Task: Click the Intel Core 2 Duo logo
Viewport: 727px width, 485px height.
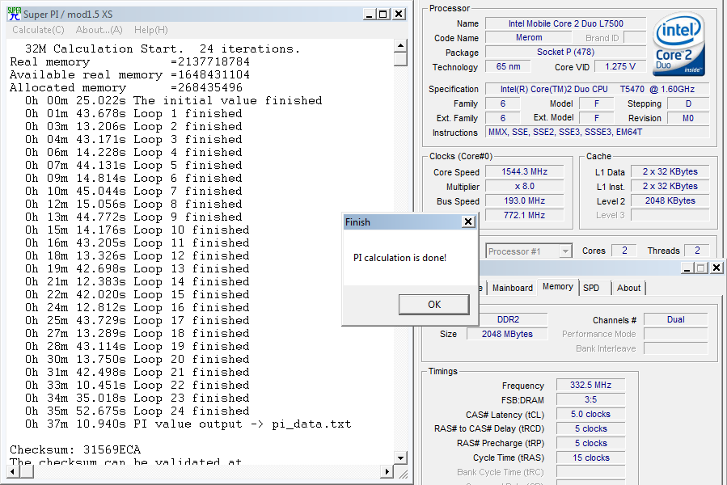Action: click(x=678, y=44)
